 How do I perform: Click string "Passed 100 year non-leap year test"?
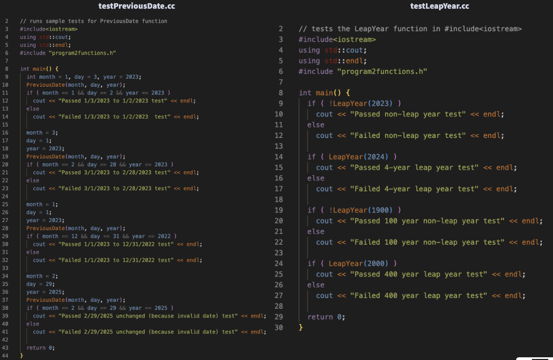pyautogui.click(x=428, y=221)
